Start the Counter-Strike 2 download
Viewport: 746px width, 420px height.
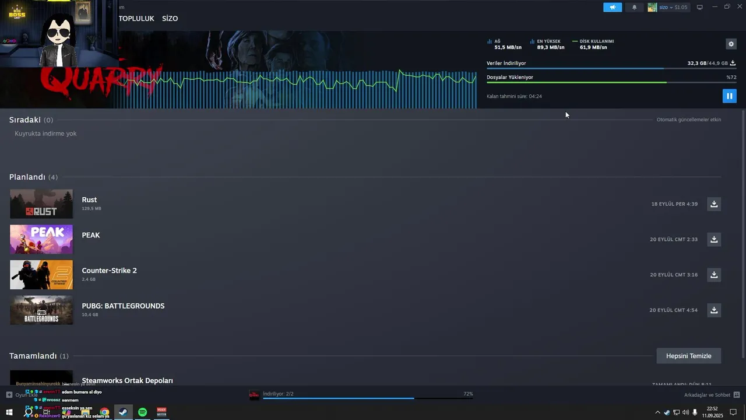click(714, 274)
